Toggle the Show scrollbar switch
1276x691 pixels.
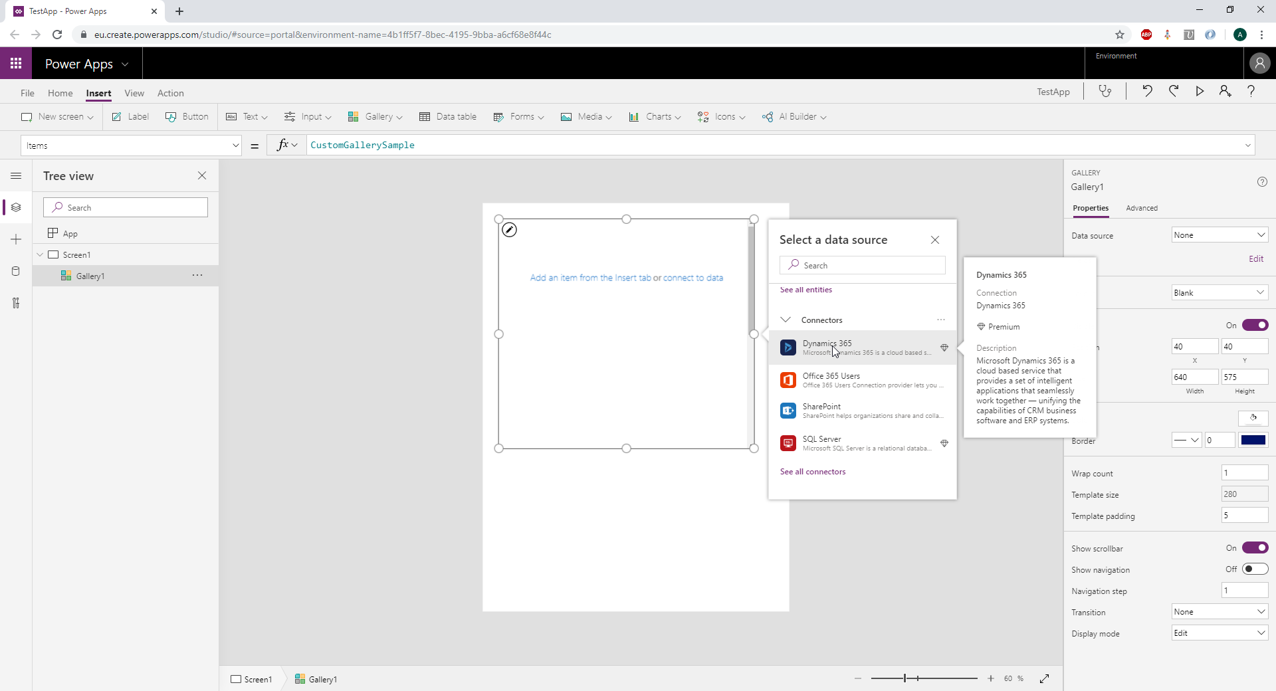1255,547
